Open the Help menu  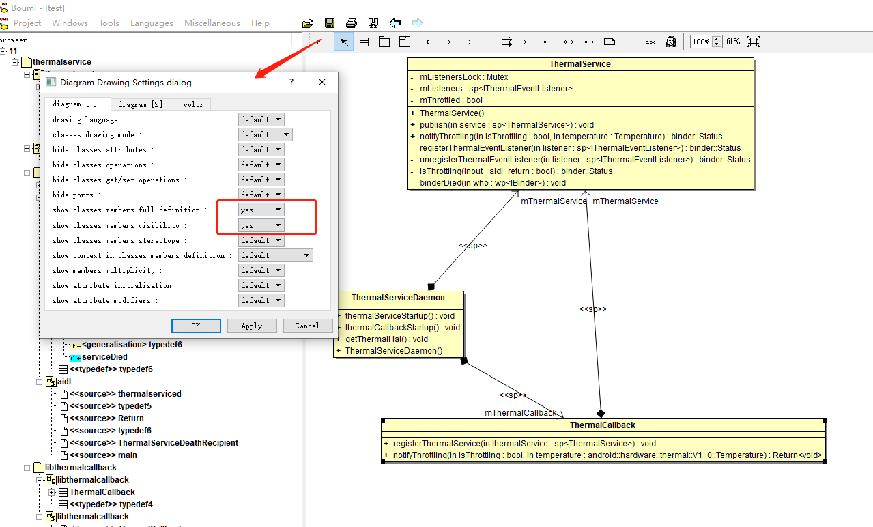coord(260,23)
